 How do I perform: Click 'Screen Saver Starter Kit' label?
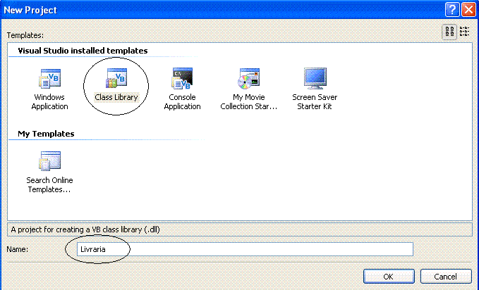[x=315, y=102]
